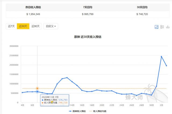This screenshot has height=114, width=172.
Task: Click the last data point near 2000000
Action: pos(166,66)
